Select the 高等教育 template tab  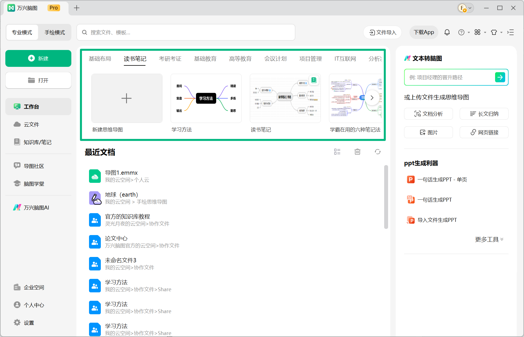click(x=240, y=59)
